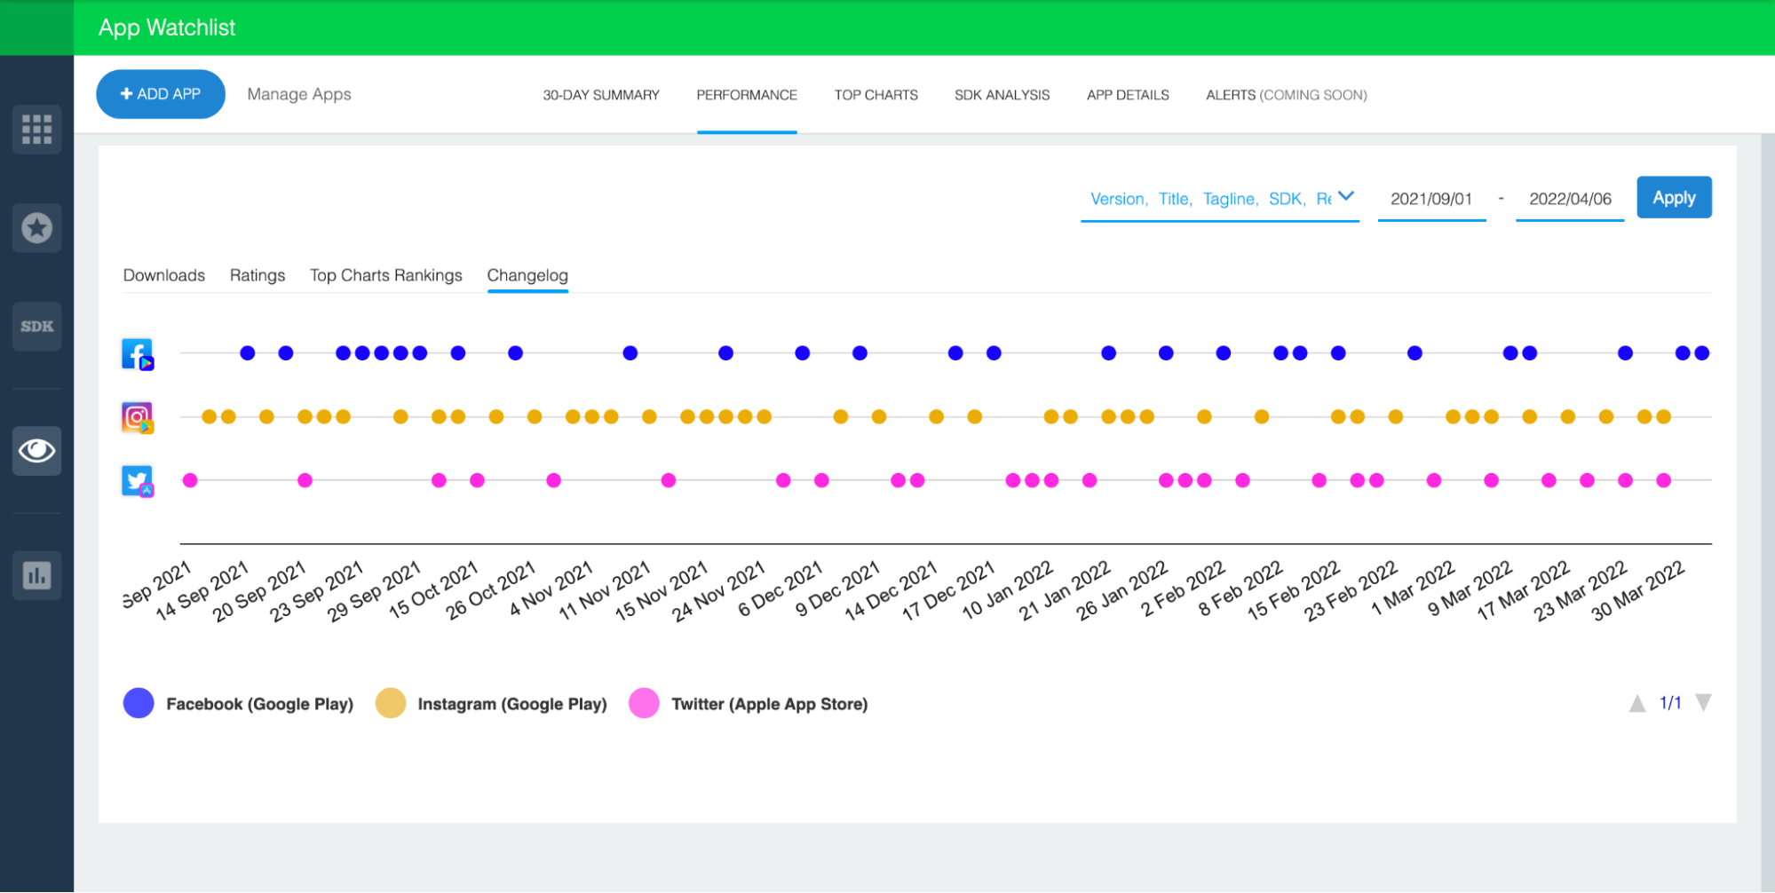Click the 30 Mar 2022 axis label
Image resolution: width=1775 pixels, height=893 pixels.
[1638, 589]
